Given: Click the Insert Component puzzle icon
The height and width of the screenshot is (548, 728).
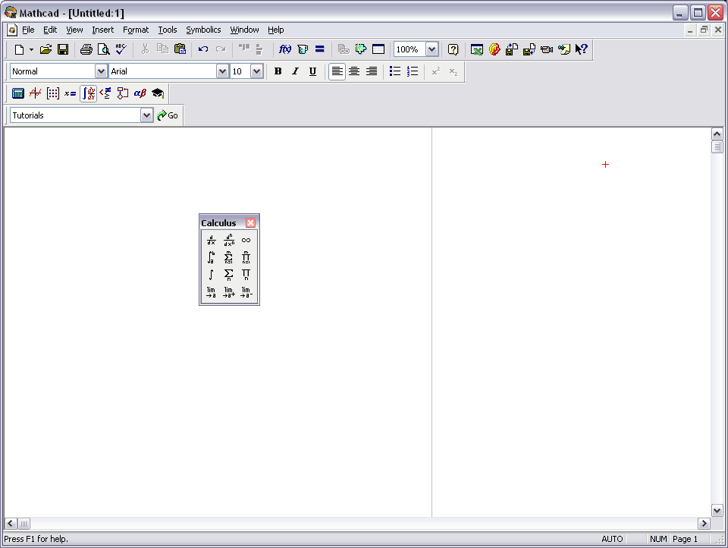Looking at the screenshot, I should pos(361,49).
